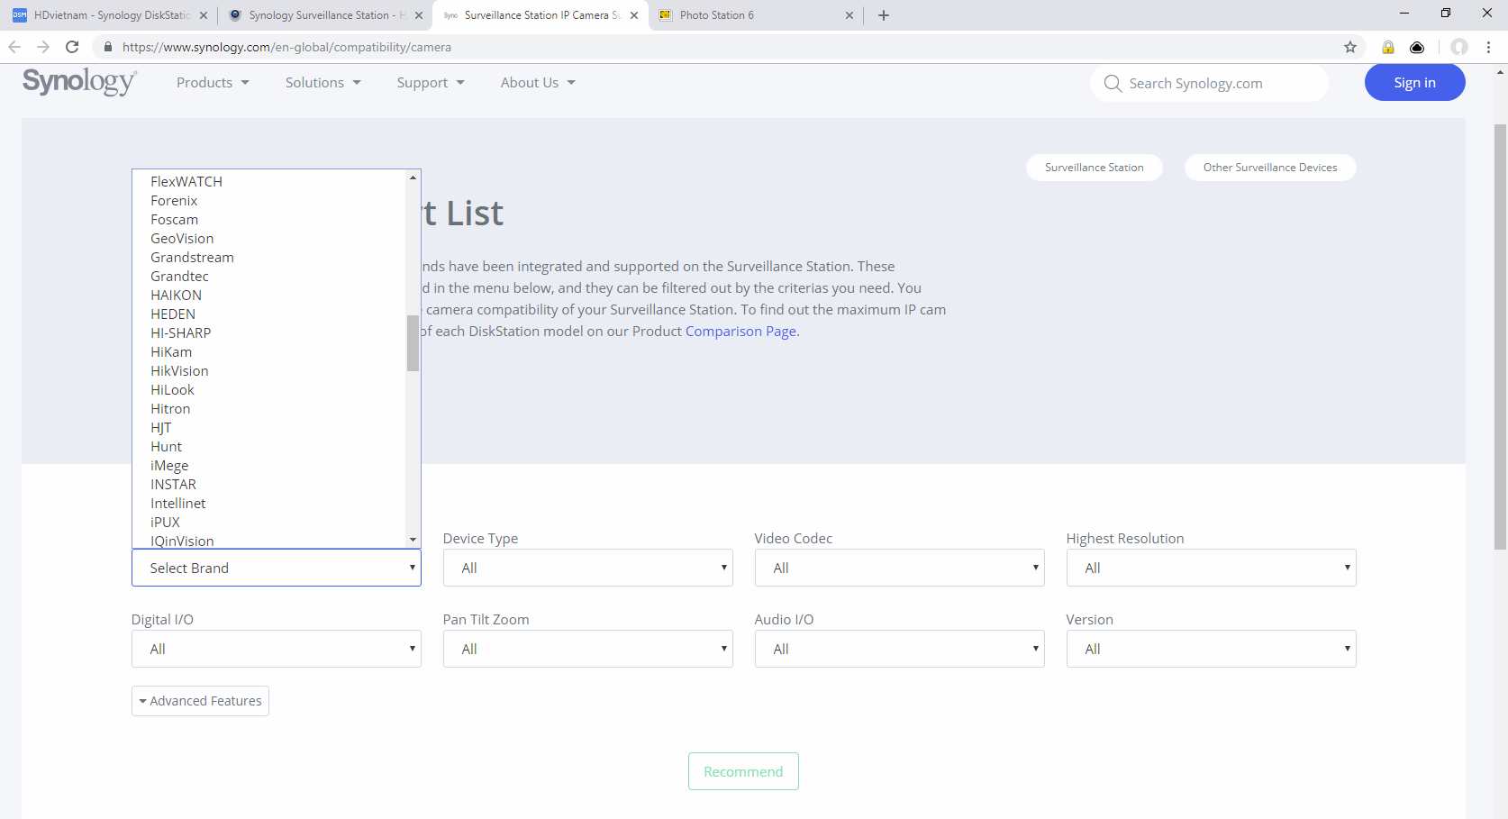
Task: Click the brand list scrollbar thumb
Action: pos(413,342)
